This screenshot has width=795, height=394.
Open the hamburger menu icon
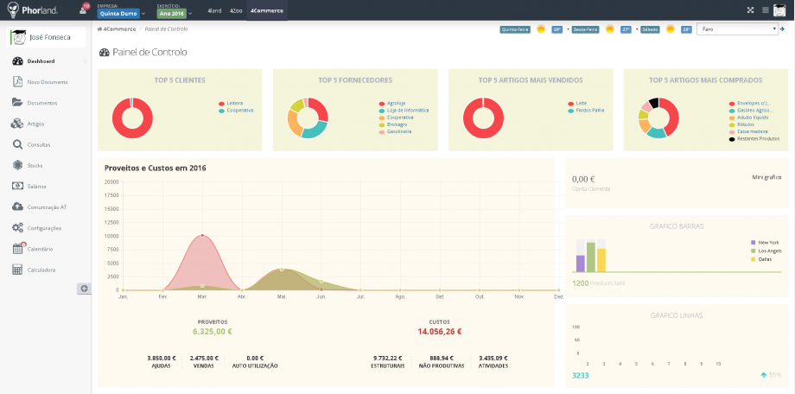[766, 10]
